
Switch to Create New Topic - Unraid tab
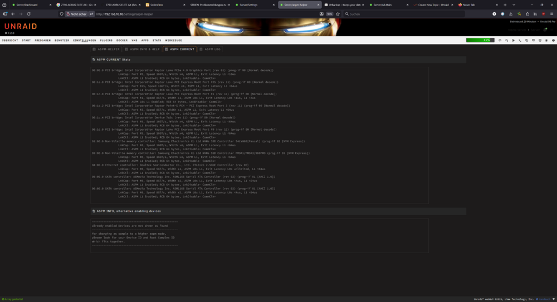pyautogui.click(x=433, y=5)
